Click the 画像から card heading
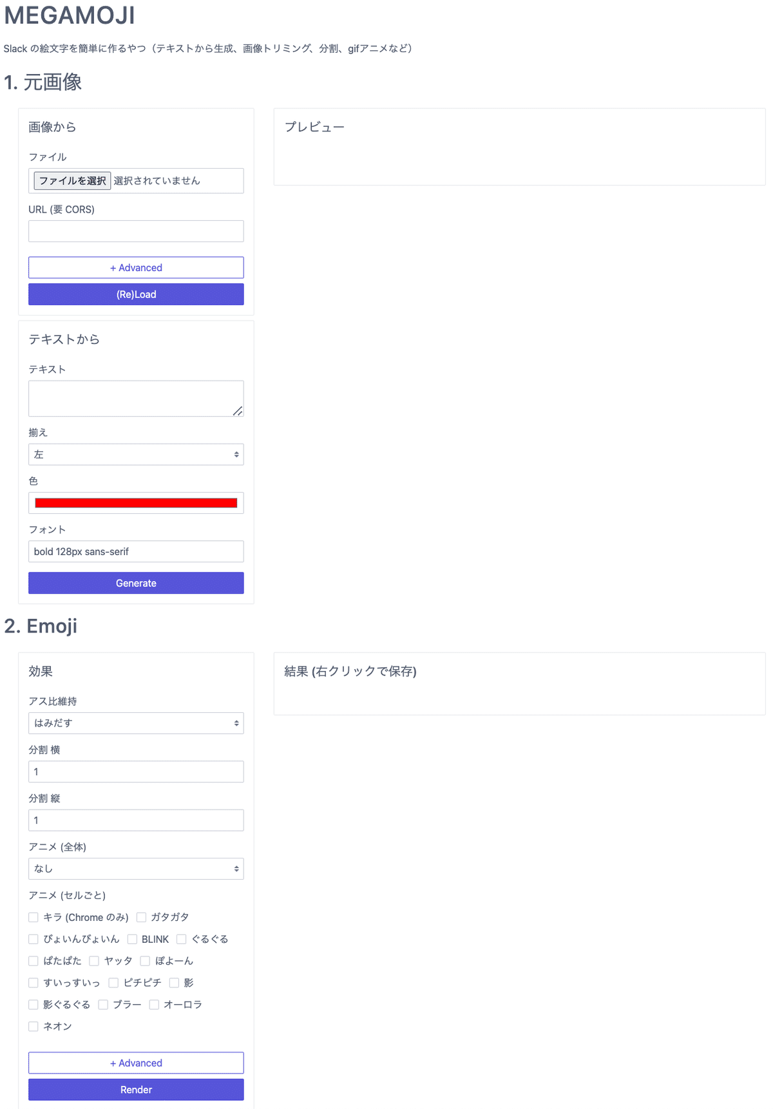Image resolution: width=773 pixels, height=1109 pixels. point(52,127)
